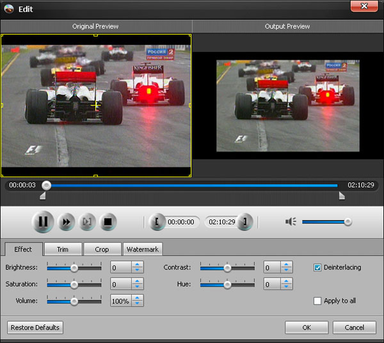Stop the video playback
This screenshot has height=343, width=384.
108,222
